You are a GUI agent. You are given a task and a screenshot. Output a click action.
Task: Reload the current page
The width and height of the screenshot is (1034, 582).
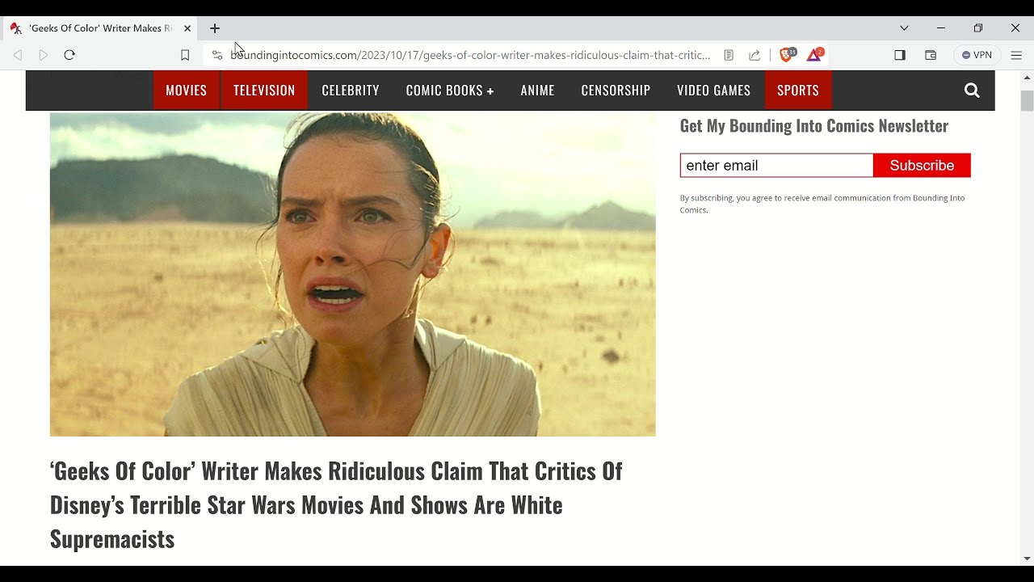[69, 55]
